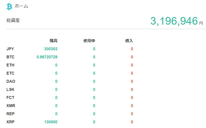206x128 pixels.
Task: Select the JPY currency row label
Action: 10,49
